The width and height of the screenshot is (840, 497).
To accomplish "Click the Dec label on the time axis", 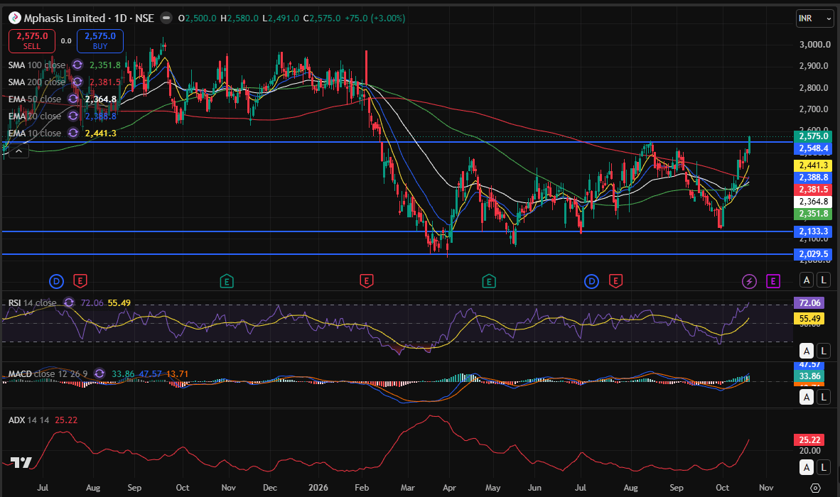I will [270, 487].
